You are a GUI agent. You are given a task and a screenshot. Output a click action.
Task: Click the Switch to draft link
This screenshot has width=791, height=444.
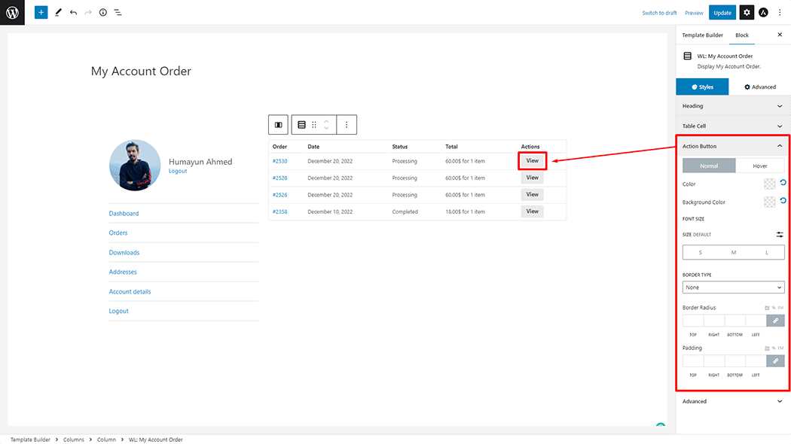(x=659, y=13)
